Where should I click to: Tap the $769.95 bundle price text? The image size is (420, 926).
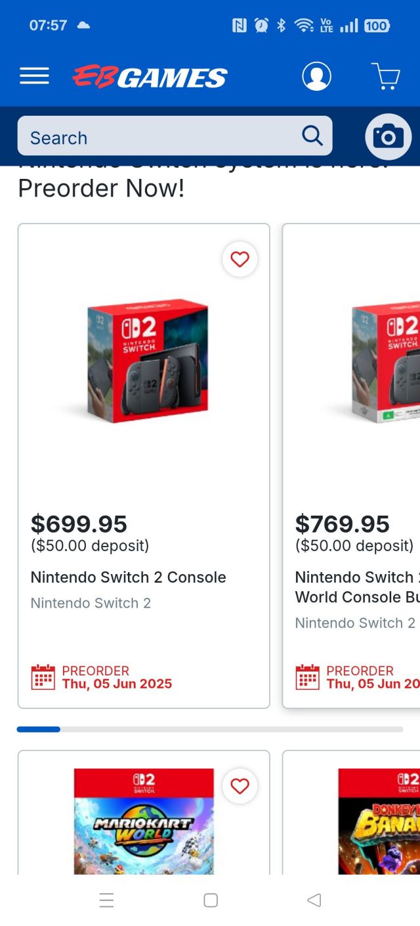tap(343, 524)
